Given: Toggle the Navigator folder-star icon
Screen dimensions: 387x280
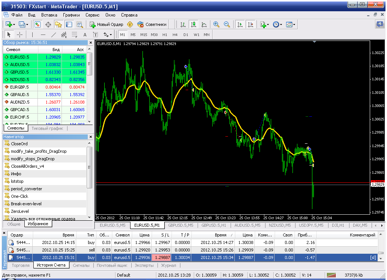Looking at the screenshot, I should [x=58, y=24].
